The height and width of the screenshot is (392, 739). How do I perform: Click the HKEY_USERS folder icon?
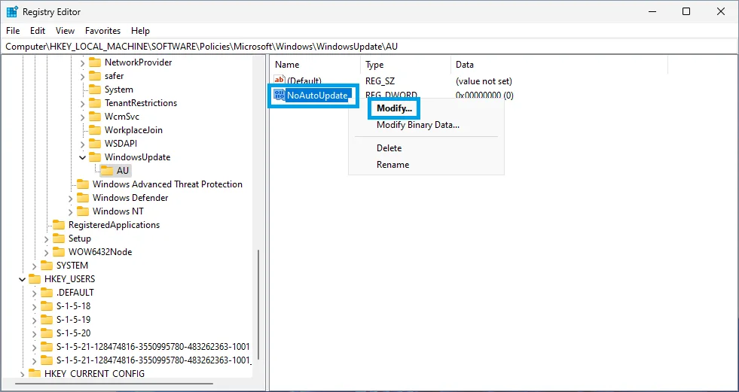pos(35,279)
